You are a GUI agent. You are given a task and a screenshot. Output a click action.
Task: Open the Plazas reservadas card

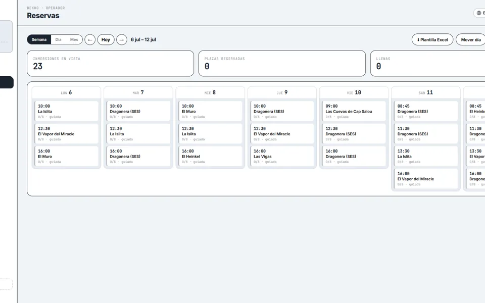282,64
